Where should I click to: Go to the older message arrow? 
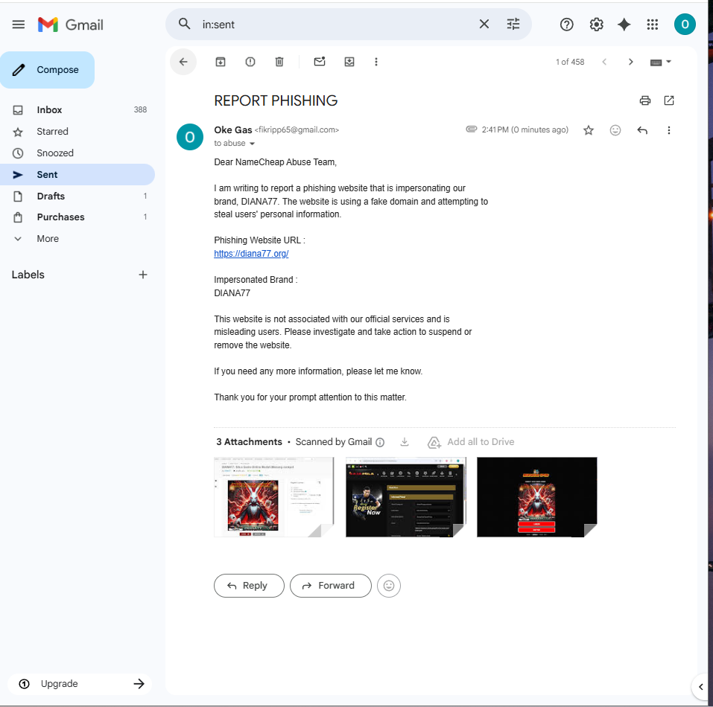[x=631, y=62]
